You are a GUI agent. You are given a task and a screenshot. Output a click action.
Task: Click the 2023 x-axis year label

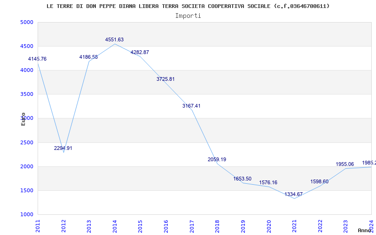345,226
